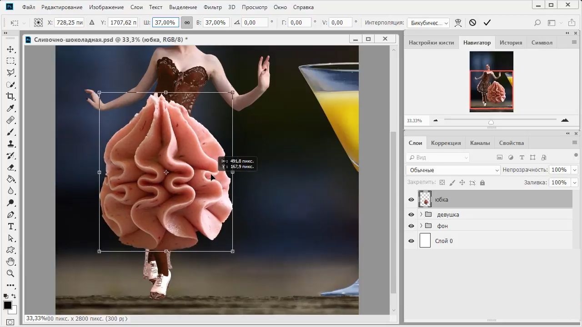Toggle visibility of Слой 0

click(x=411, y=241)
